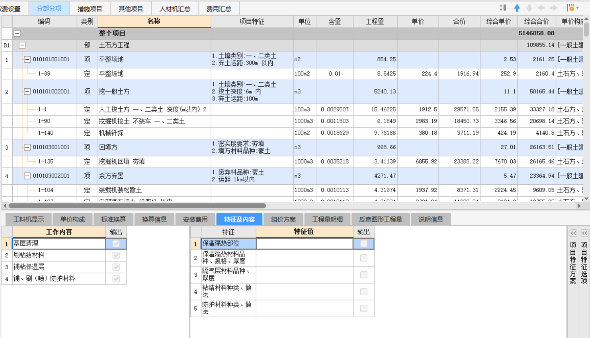Click the expand/collapse rows toolbar icon
590x338 pixels.
pyautogui.click(x=503, y=8)
